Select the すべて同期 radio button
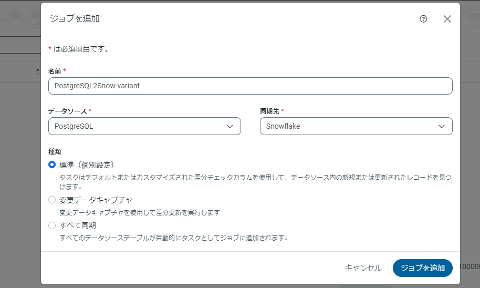Image resolution: width=480 pixels, height=288 pixels. pyautogui.click(x=52, y=225)
